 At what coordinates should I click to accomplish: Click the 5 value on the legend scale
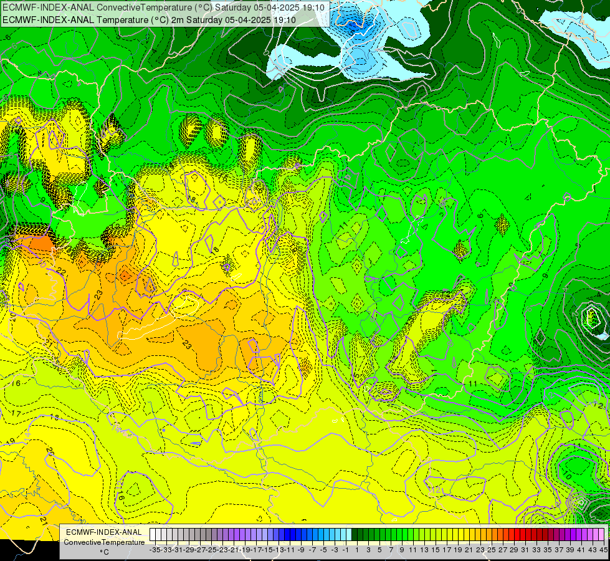coord(379,550)
